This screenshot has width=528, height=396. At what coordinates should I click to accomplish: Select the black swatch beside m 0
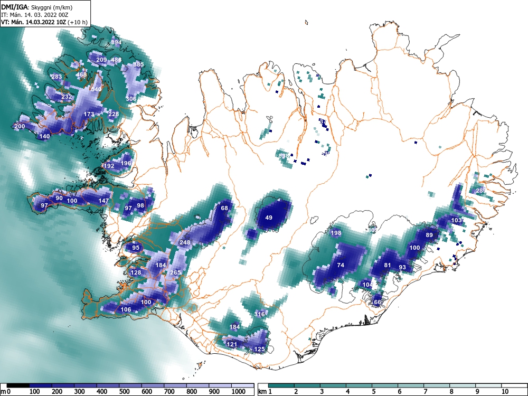[x=18, y=385]
